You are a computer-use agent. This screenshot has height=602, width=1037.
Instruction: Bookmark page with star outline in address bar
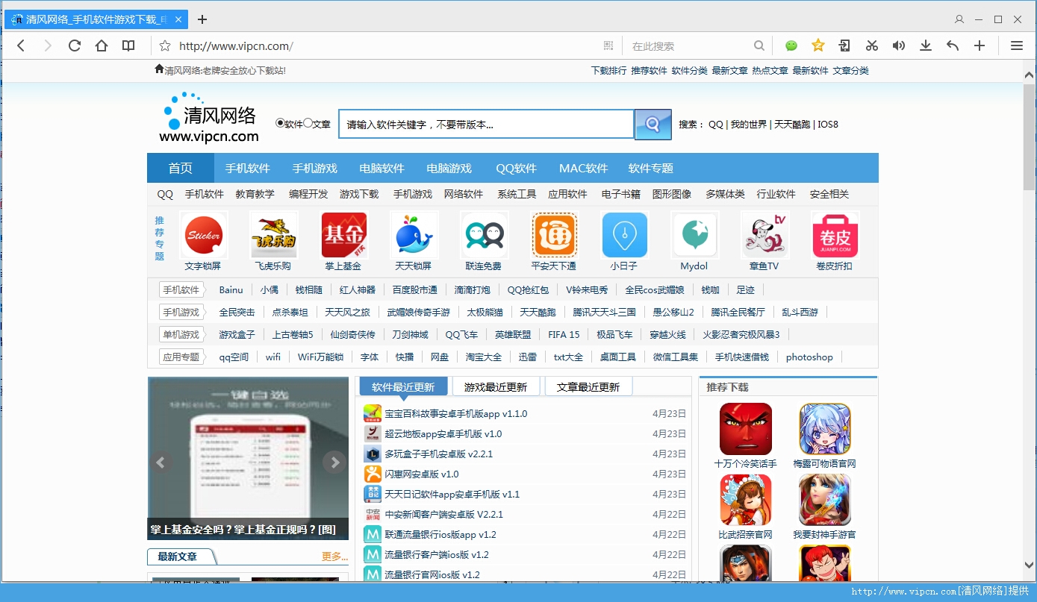click(165, 46)
